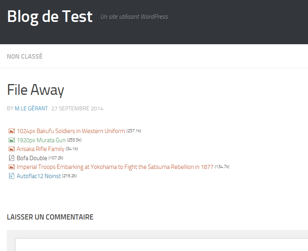Viewport: 308px width, 251px height.
Task: Open the Non Classé category
Action: coord(25,56)
